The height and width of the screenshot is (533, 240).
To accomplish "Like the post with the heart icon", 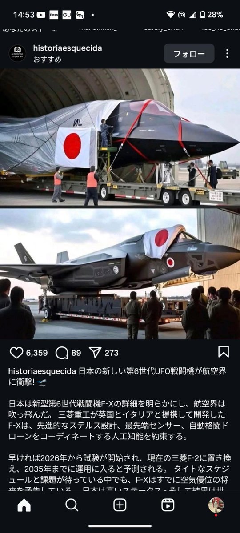I will 16,353.
